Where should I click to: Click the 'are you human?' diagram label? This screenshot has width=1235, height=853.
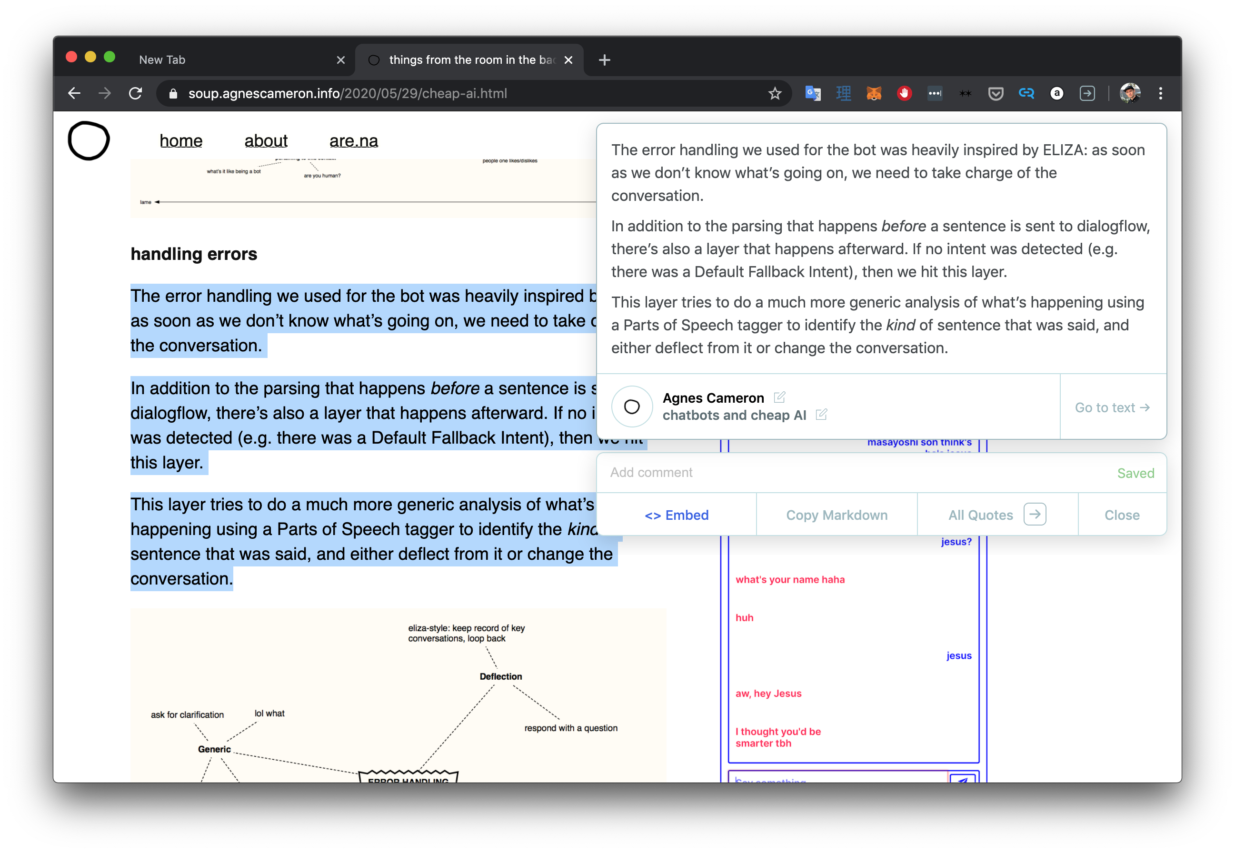click(322, 176)
